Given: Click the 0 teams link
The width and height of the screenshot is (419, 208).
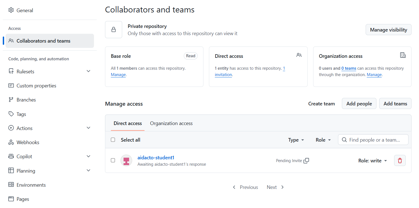Looking at the screenshot, I should [349, 68].
